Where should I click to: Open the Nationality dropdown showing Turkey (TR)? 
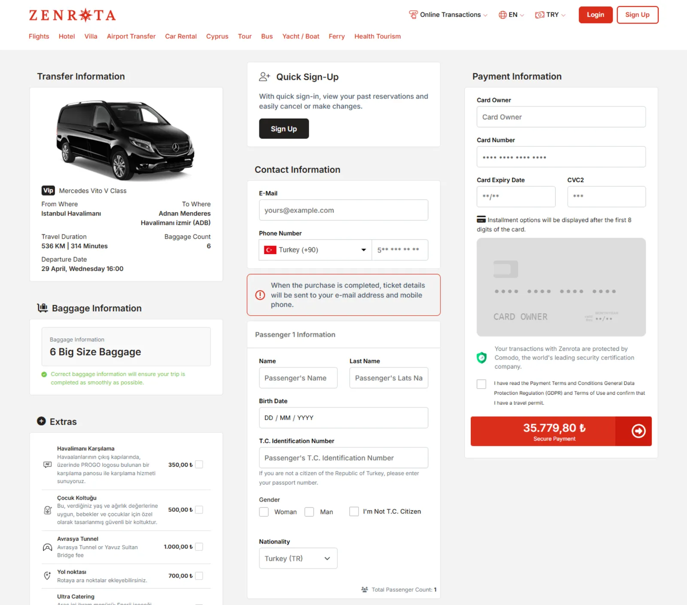298,558
